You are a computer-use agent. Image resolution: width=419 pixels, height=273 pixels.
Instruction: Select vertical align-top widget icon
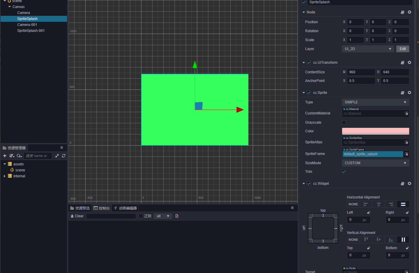point(366,240)
